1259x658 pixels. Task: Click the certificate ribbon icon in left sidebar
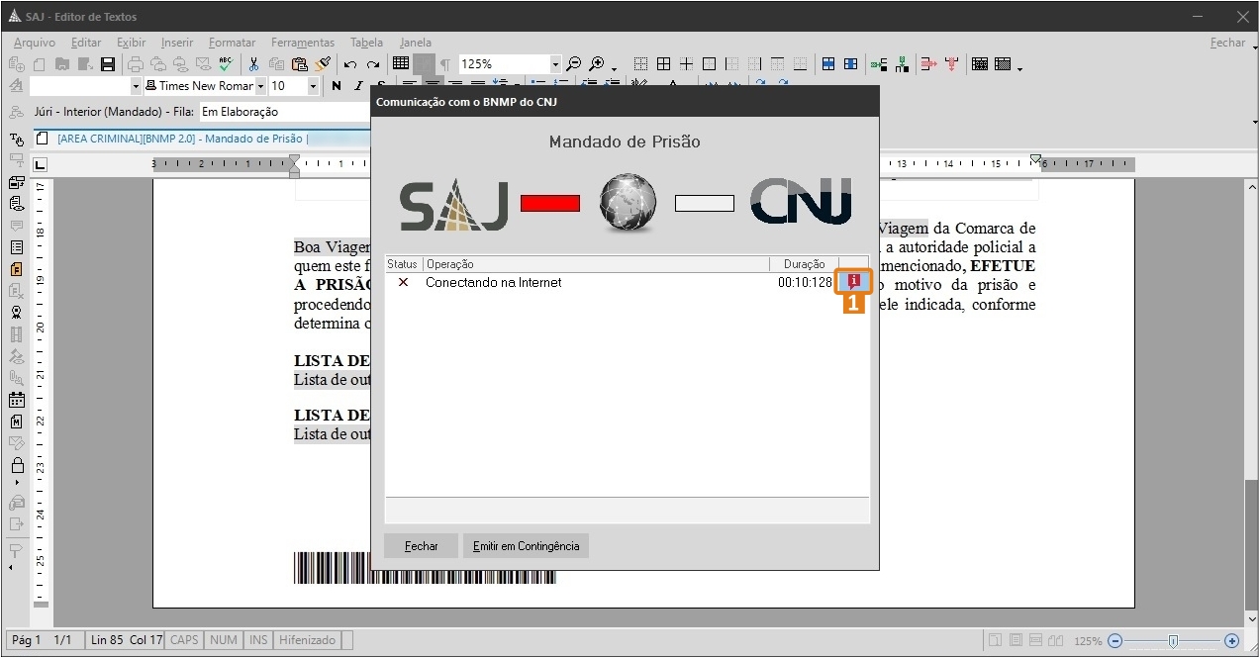point(17,313)
